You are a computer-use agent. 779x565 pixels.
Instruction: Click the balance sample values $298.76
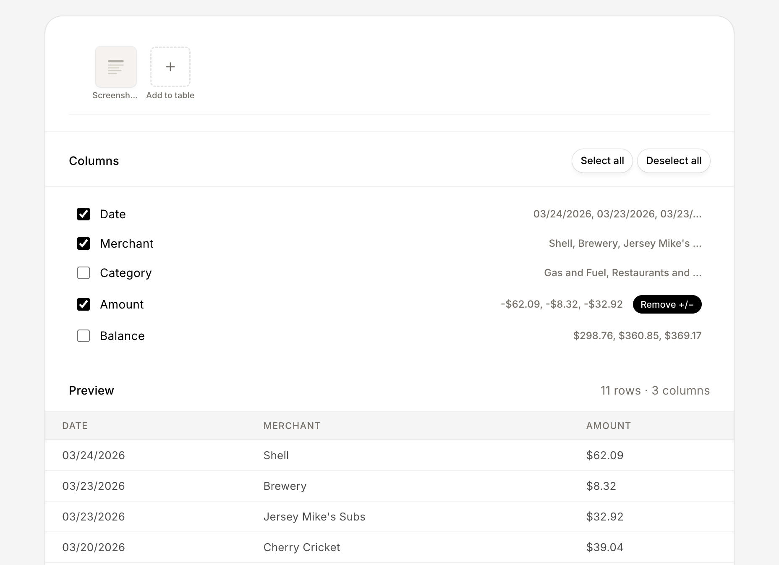pyautogui.click(x=638, y=335)
